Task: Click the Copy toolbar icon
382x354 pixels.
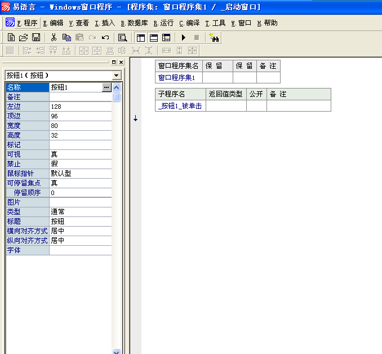Action: [x=66, y=38]
